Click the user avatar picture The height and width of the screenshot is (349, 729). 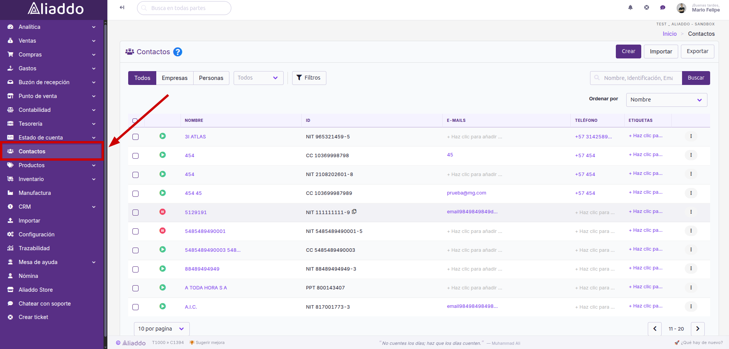point(682,8)
